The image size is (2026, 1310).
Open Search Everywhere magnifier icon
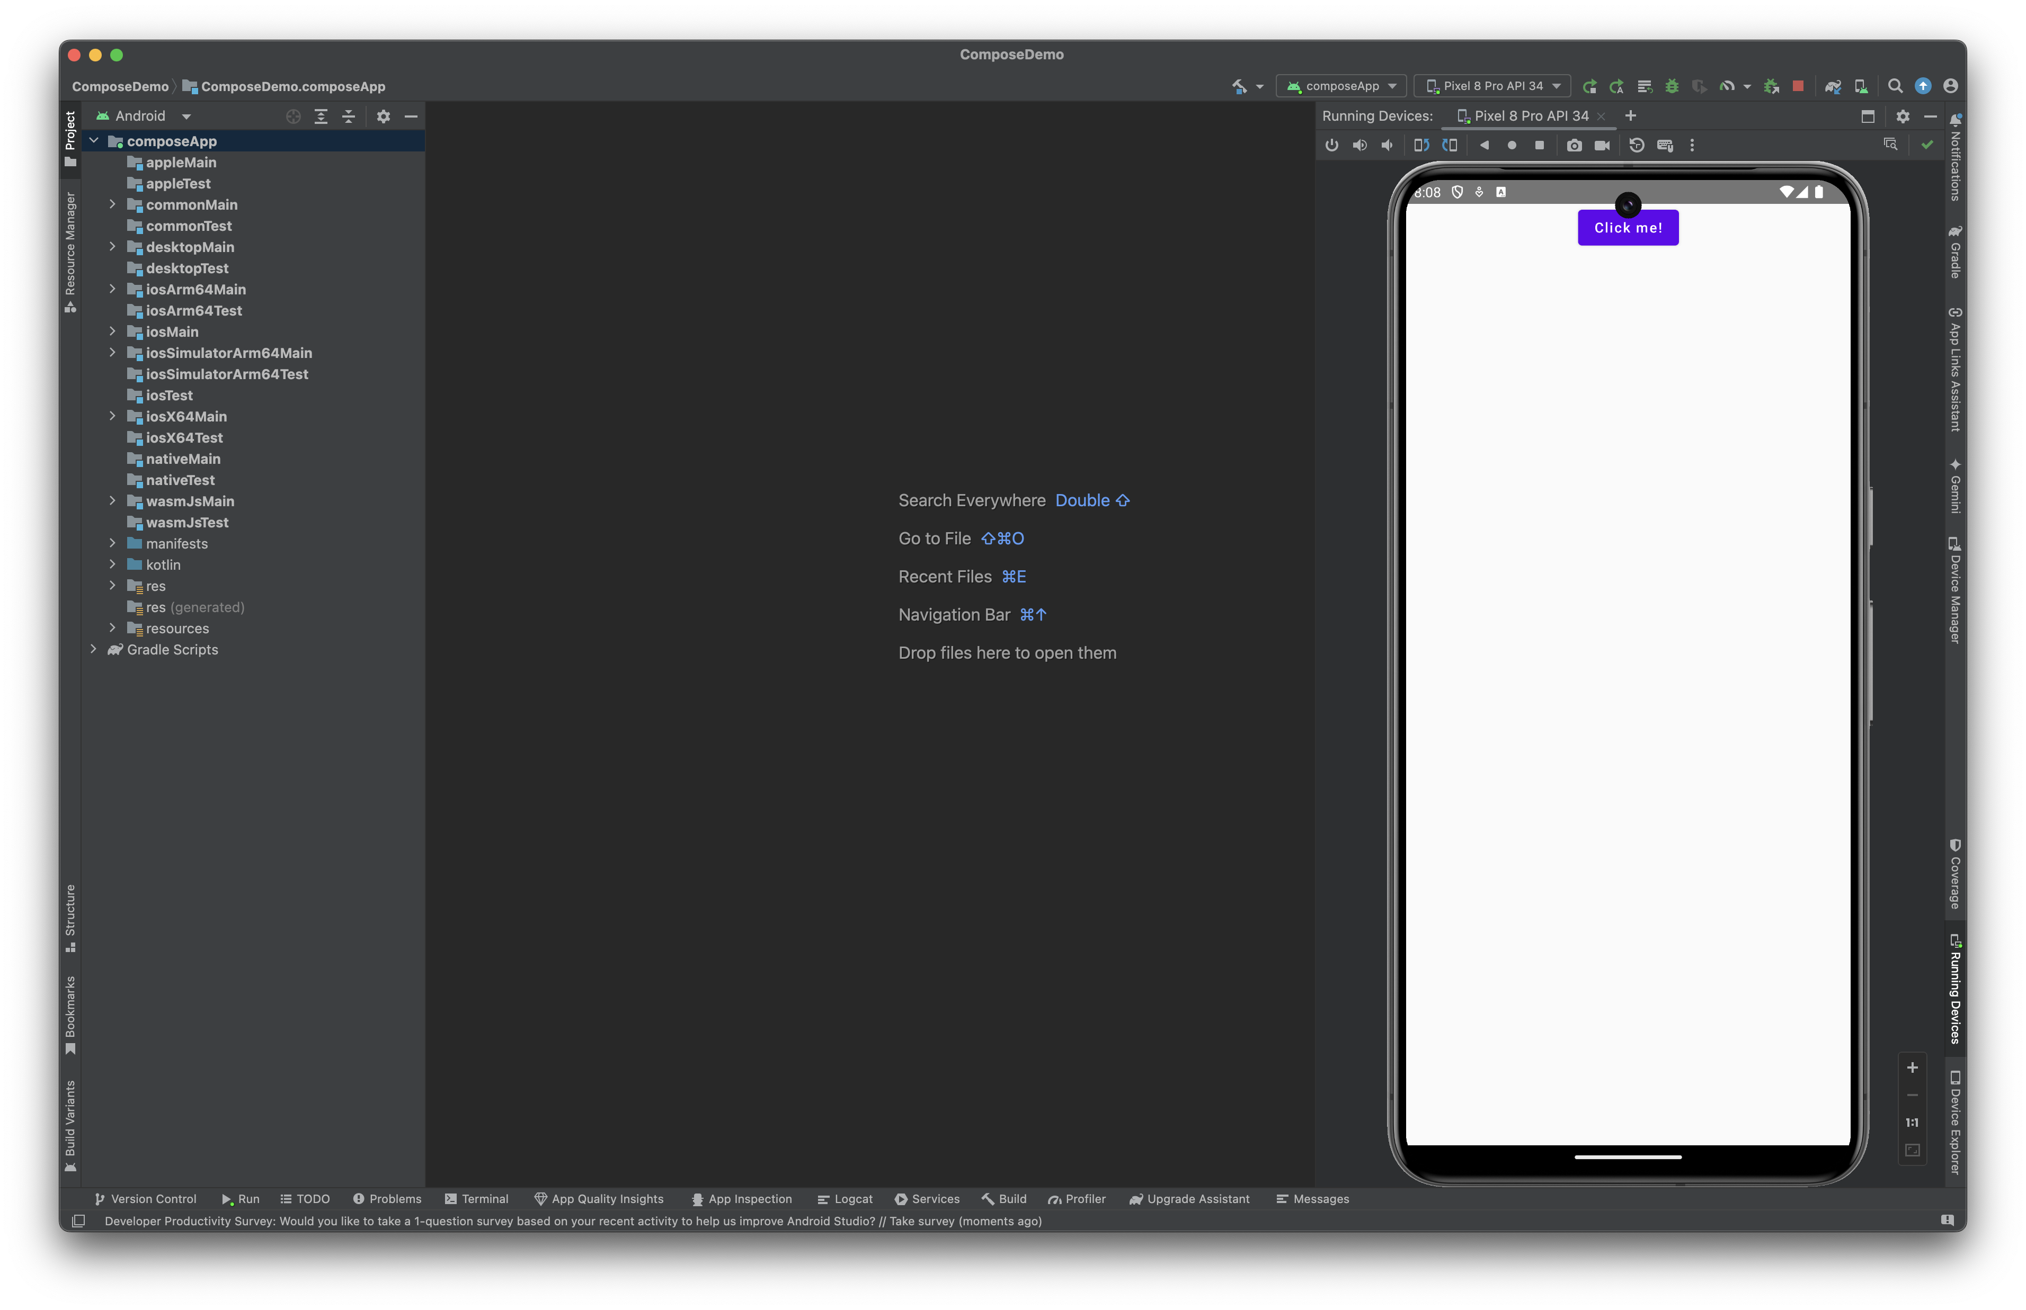(x=1895, y=86)
